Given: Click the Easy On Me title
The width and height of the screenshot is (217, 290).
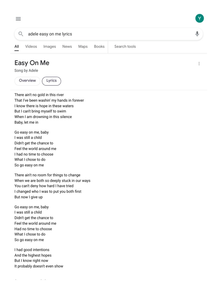Looking at the screenshot, I should click(32, 63).
